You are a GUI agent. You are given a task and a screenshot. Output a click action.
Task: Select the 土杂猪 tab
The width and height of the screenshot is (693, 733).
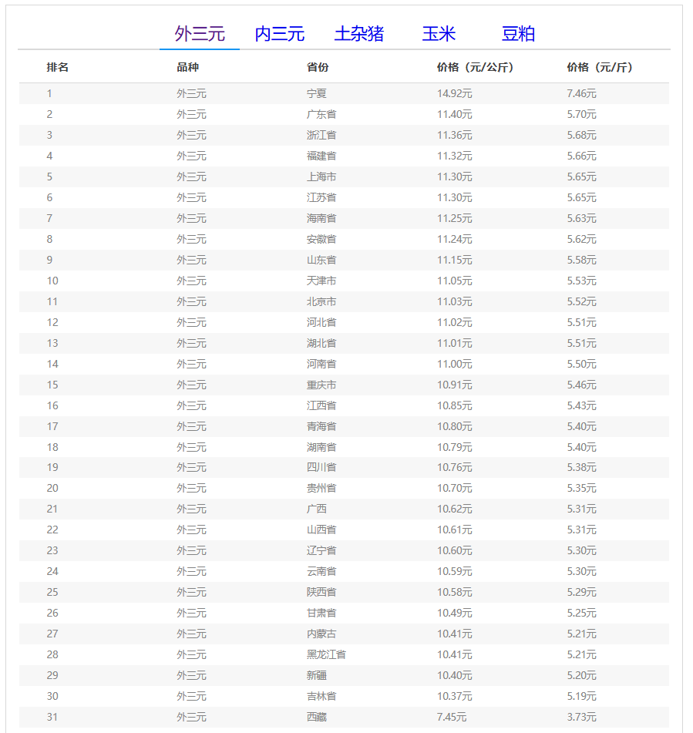coord(358,34)
